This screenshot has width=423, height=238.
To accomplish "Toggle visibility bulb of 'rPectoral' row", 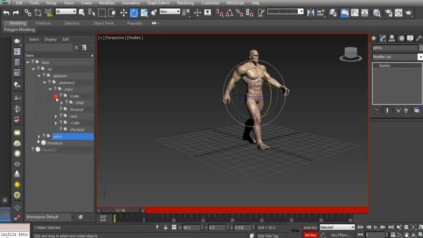I will pos(61,130).
